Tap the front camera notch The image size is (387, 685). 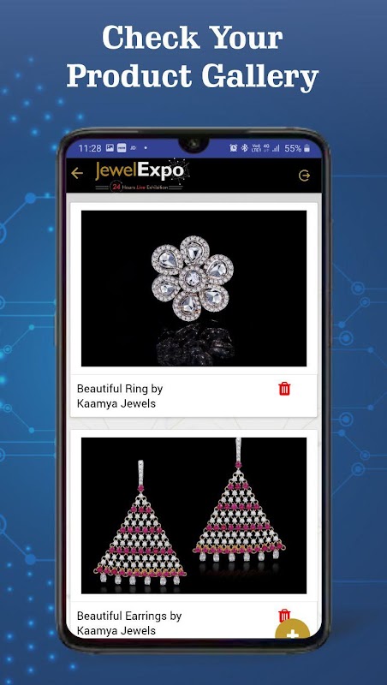(193, 145)
